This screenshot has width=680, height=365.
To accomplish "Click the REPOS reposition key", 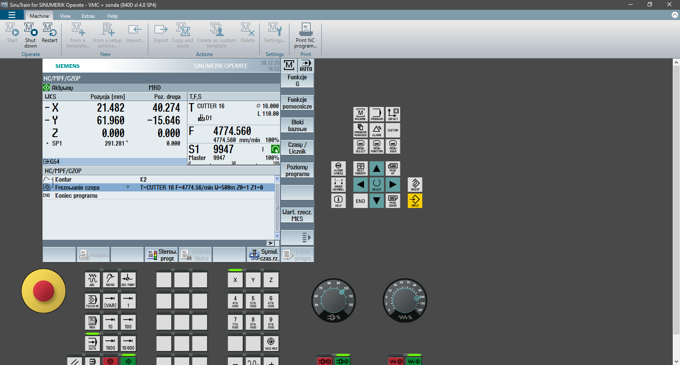I will click(x=110, y=280).
